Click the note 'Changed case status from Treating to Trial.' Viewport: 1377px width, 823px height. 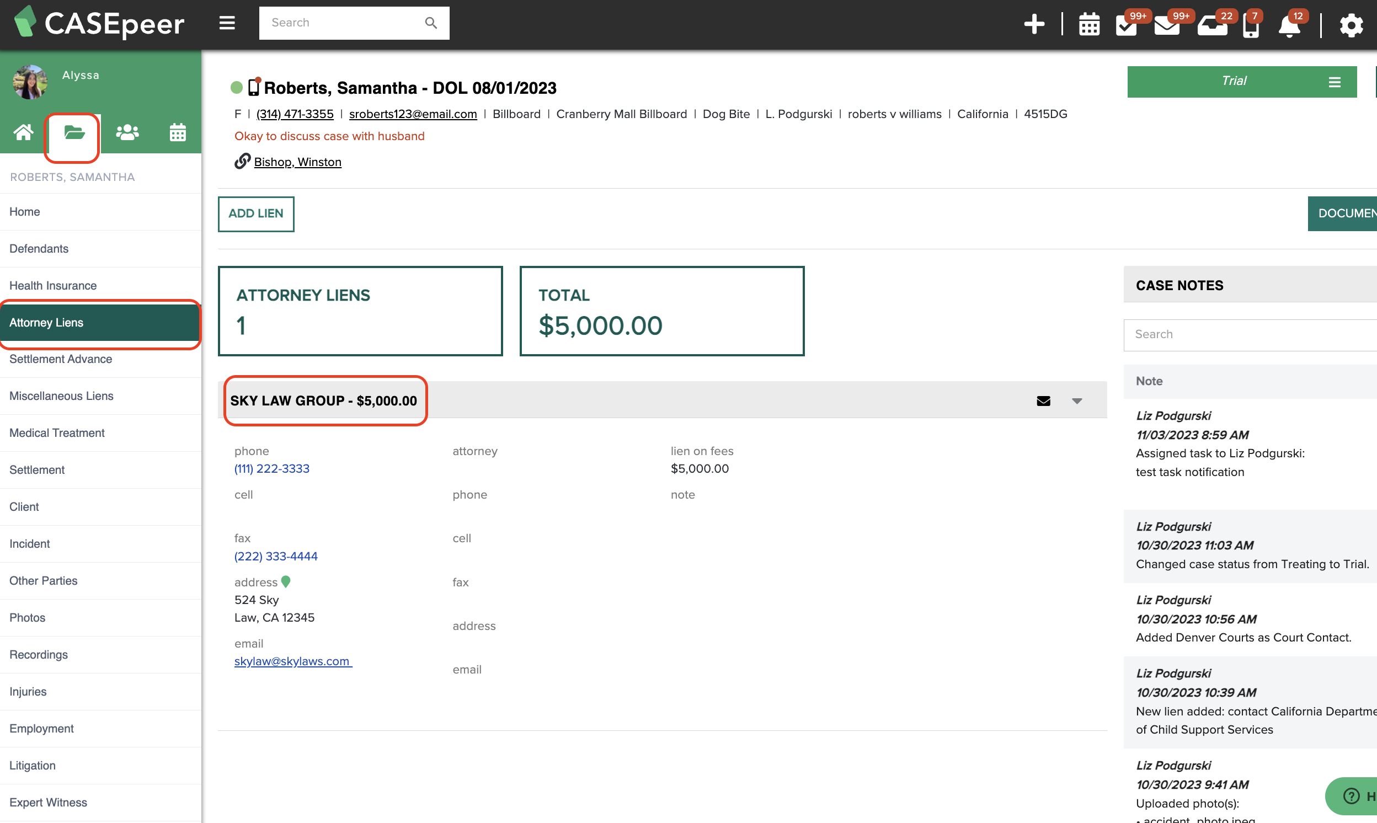pyautogui.click(x=1252, y=564)
